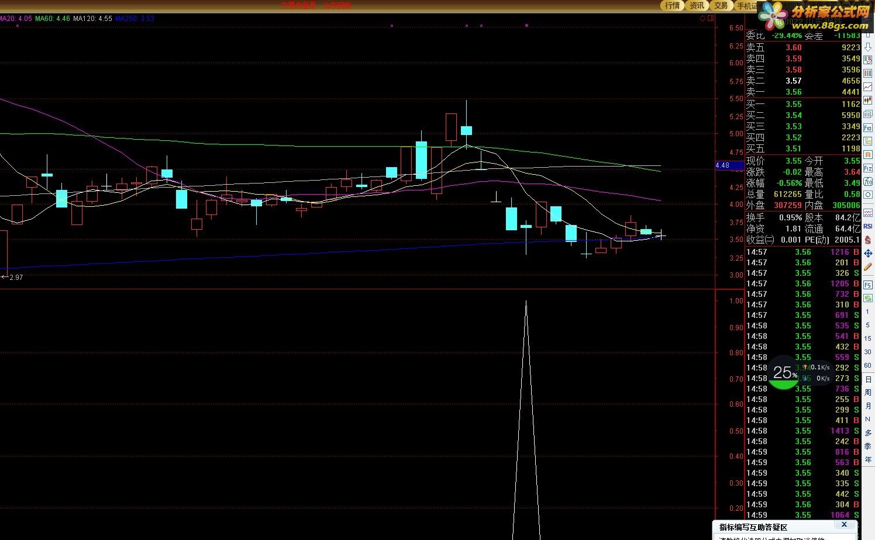Open the wavy indicator lines icon
Viewport: 875px width, 540px height.
(x=868, y=213)
